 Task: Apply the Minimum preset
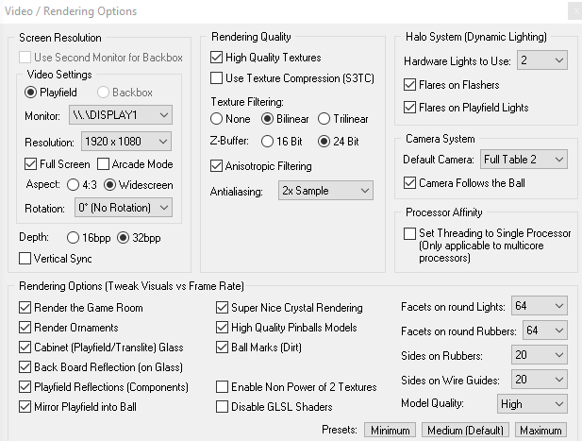(391, 430)
